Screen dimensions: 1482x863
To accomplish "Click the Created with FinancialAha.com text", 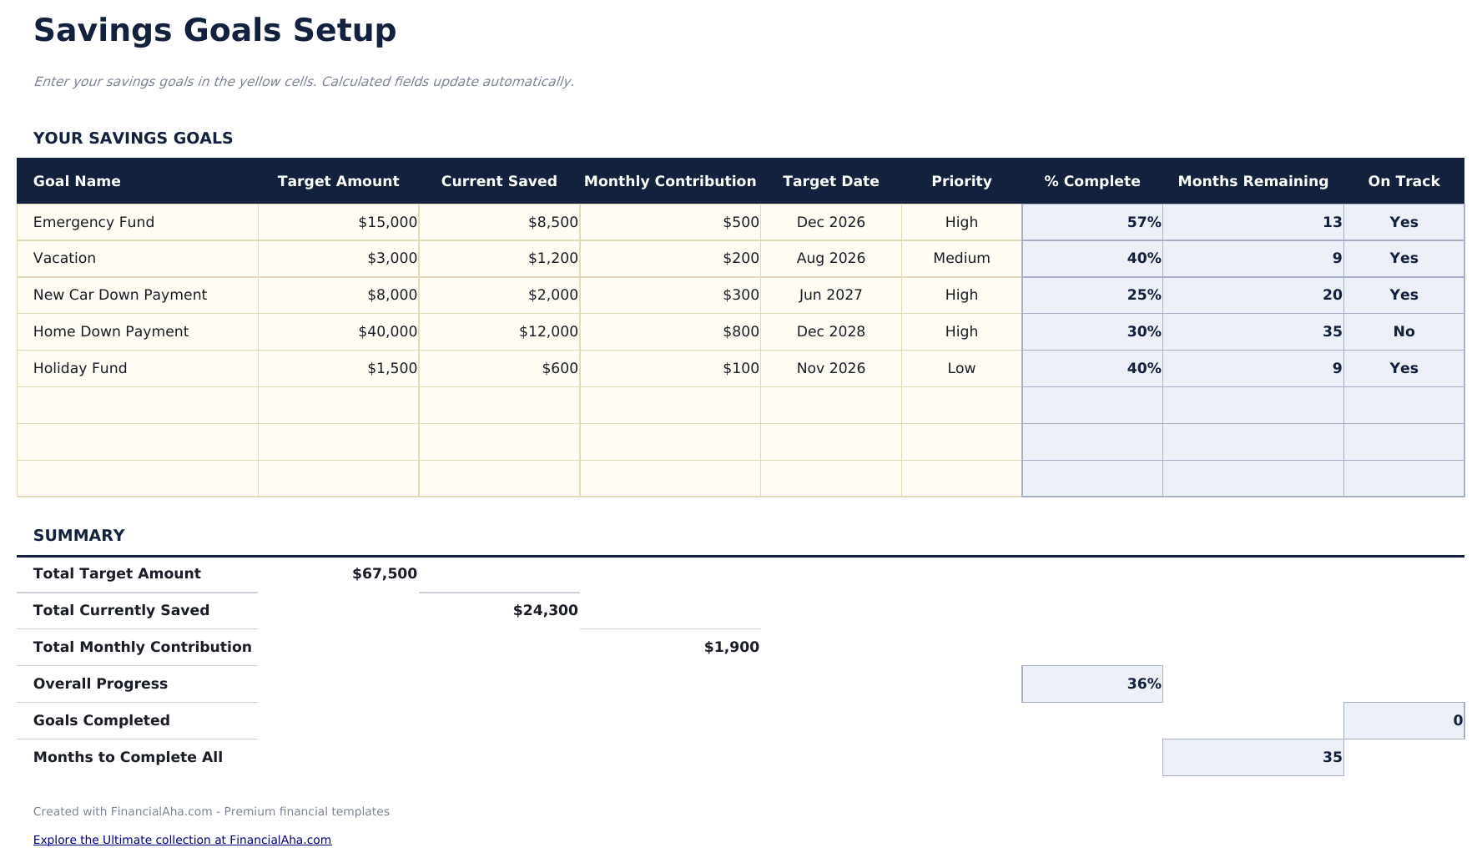I will pos(211,810).
